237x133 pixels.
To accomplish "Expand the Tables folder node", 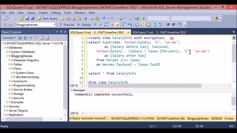I will (x=9, y=64).
